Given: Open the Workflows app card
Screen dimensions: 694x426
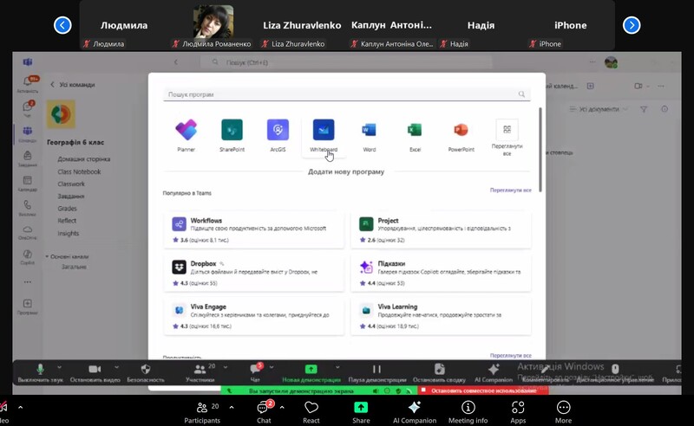Looking at the screenshot, I should pos(254,229).
